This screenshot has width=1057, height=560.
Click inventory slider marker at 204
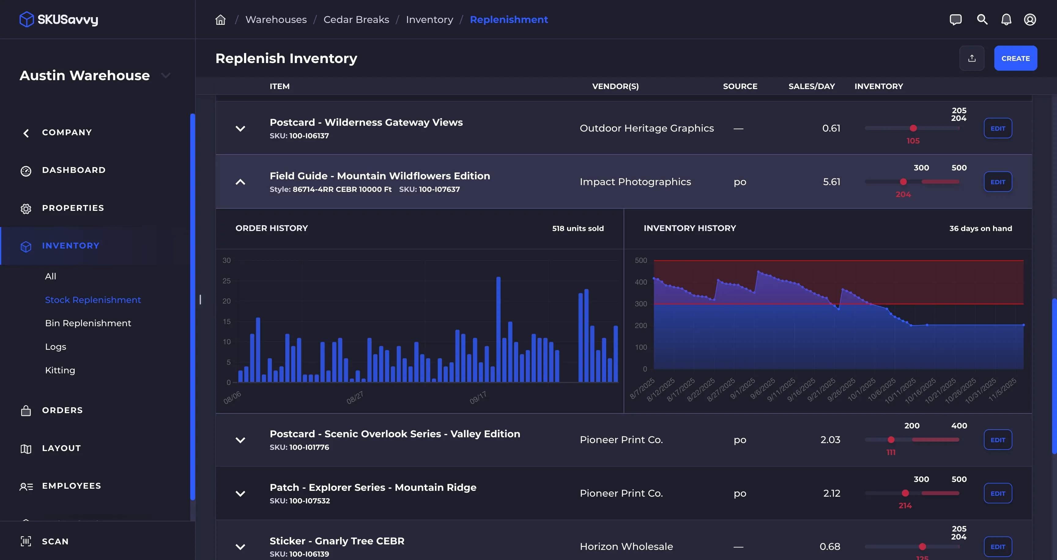pyautogui.click(x=903, y=181)
